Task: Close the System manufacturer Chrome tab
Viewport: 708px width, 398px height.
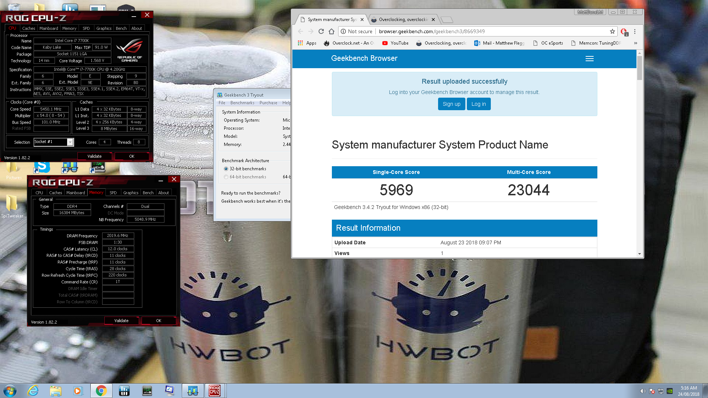Action: tap(362, 20)
